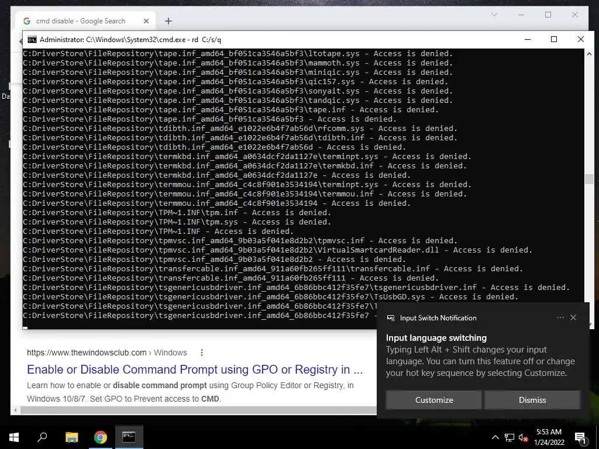Image resolution: width=599 pixels, height=449 pixels.
Task: Click Chrome horizontal scrollbar left arrow
Action: [15, 410]
